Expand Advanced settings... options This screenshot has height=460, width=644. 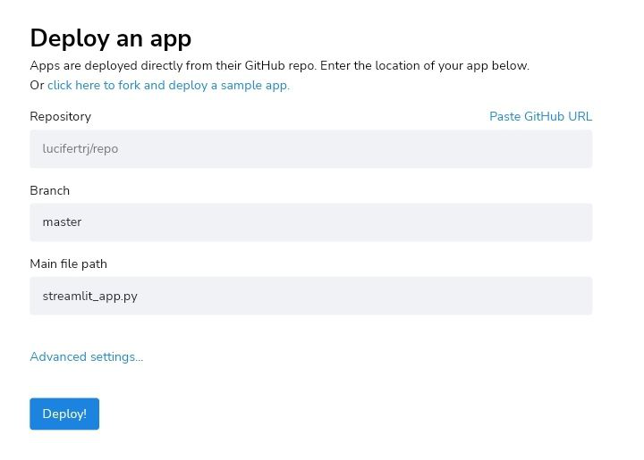87,356
